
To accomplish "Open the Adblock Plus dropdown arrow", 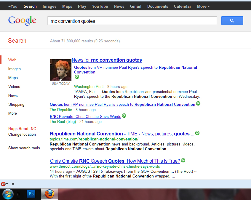I will point(7,184).
